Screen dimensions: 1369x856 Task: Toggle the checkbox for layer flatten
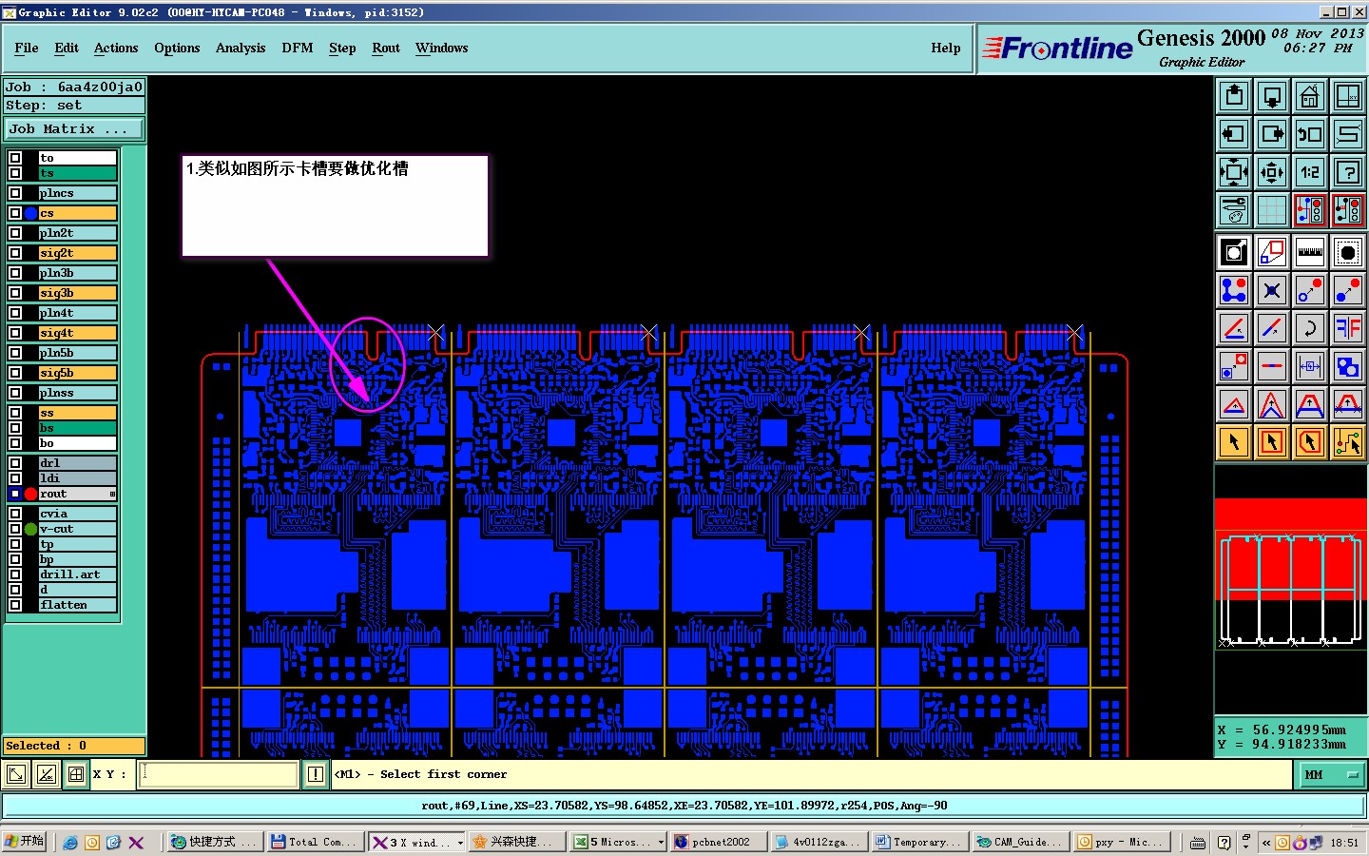15,605
